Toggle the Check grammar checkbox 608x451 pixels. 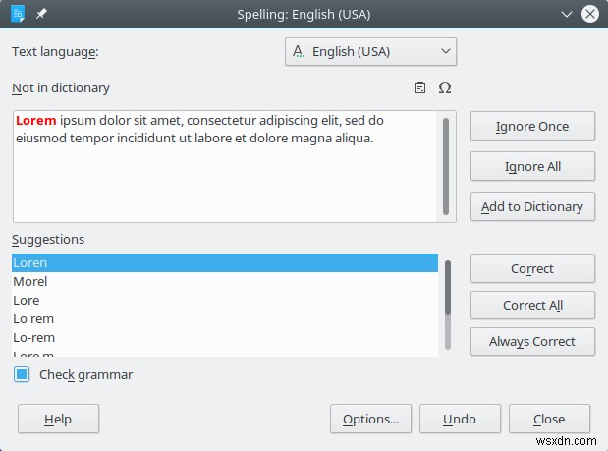[x=22, y=374]
